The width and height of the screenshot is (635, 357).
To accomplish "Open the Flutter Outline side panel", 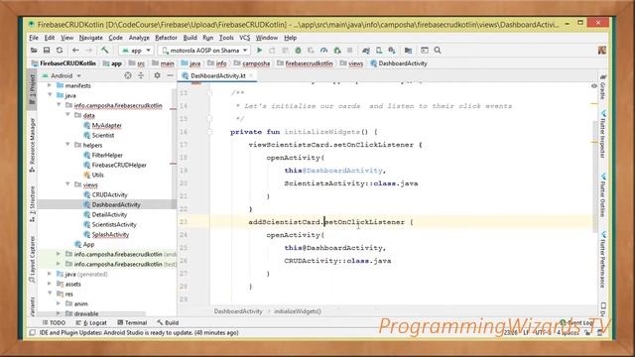I will coord(602,195).
